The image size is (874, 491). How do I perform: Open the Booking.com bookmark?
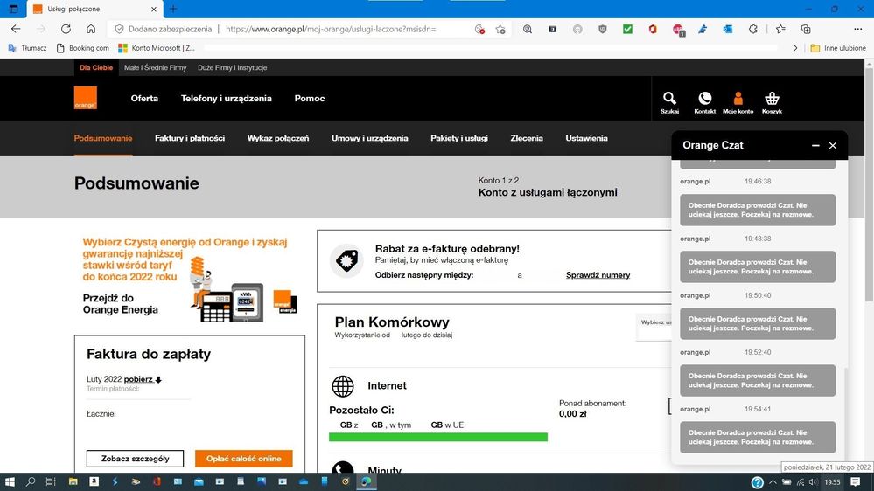(x=83, y=48)
